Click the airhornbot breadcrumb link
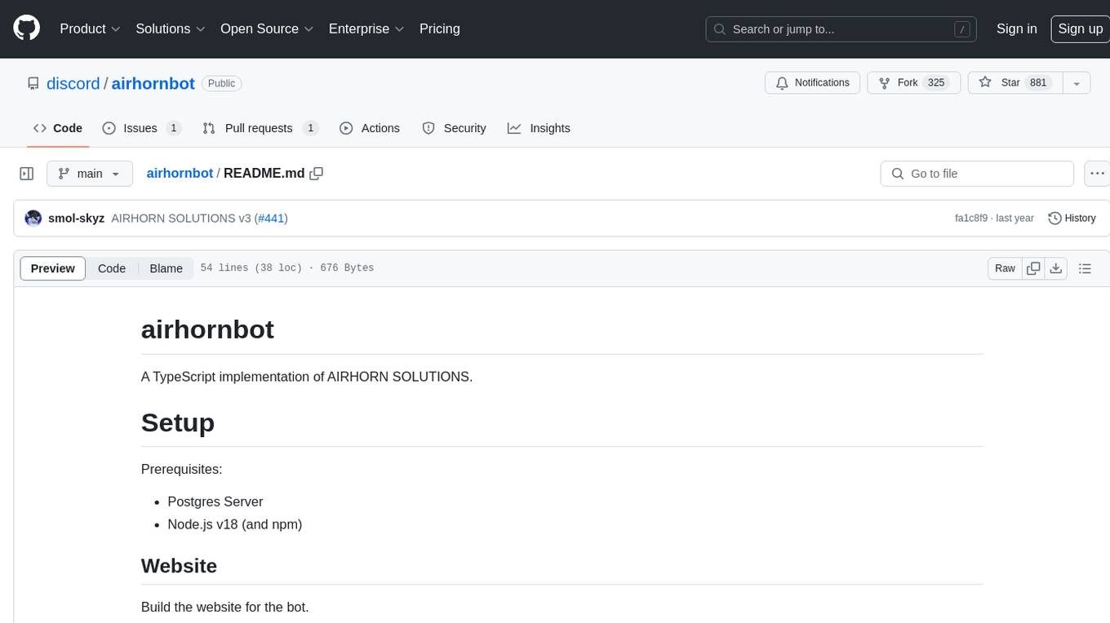The image size is (1110, 623). point(180,174)
